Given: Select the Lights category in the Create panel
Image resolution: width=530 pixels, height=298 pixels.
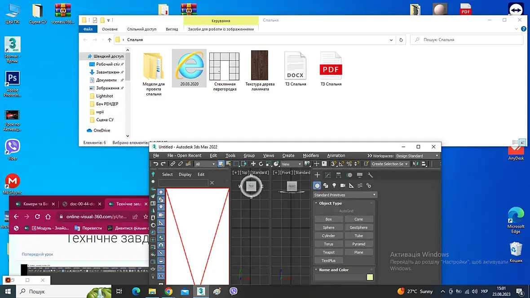Looking at the screenshot, I should (x=334, y=185).
